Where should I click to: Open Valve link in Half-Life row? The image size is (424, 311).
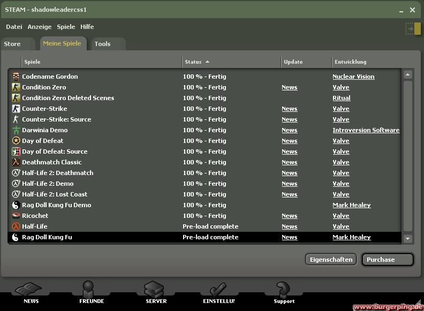point(341,226)
